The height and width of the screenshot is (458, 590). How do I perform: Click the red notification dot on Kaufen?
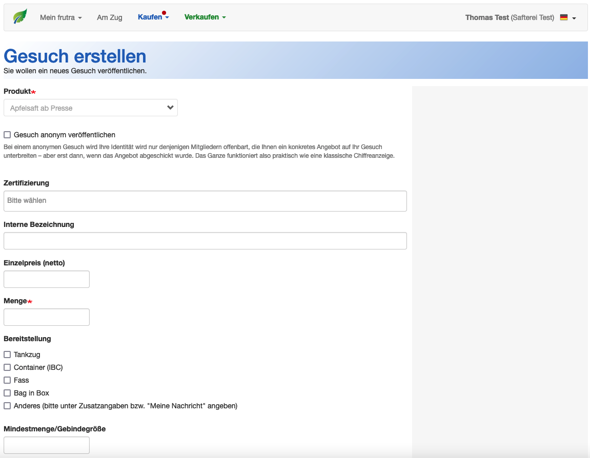tap(164, 13)
